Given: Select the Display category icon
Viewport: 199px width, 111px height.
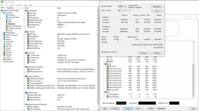Looking at the screenshot, I should point(4,39).
